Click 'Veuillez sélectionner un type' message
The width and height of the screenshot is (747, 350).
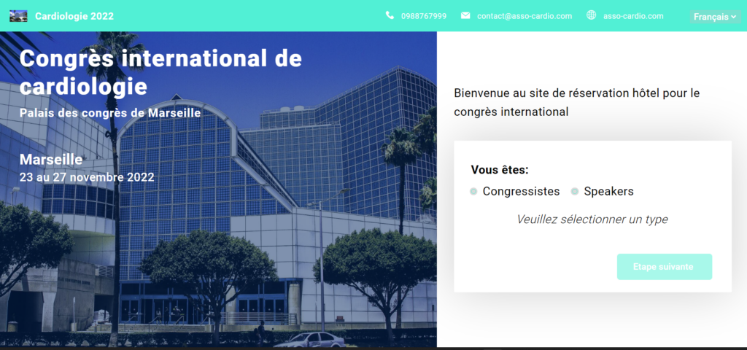click(592, 219)
